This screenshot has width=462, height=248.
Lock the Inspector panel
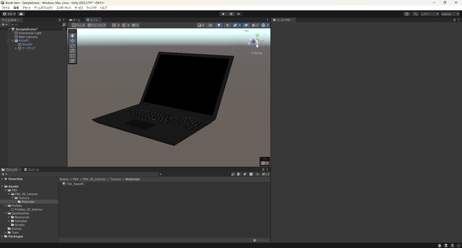click(454, 20)
